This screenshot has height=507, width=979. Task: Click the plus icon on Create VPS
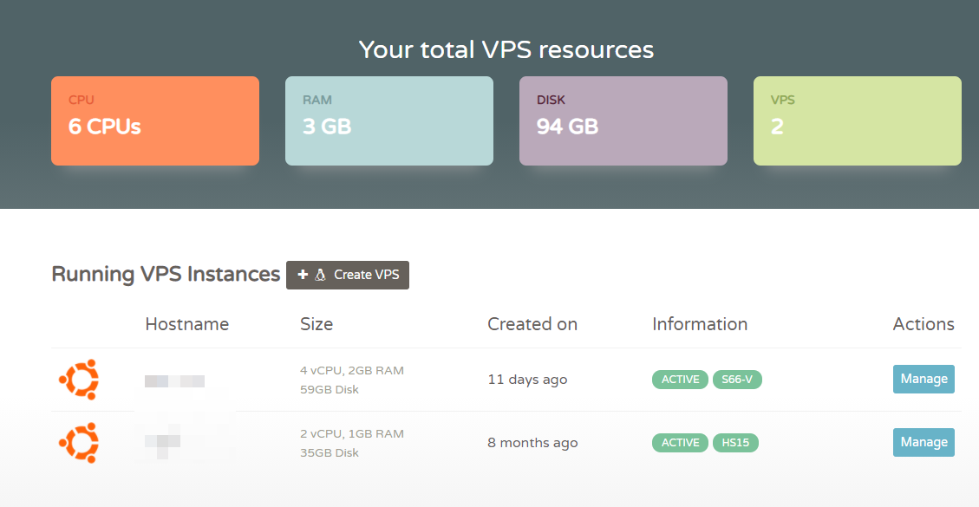tap(303, 275)
